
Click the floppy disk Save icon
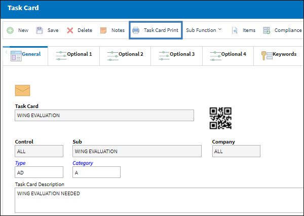point(40,30)
